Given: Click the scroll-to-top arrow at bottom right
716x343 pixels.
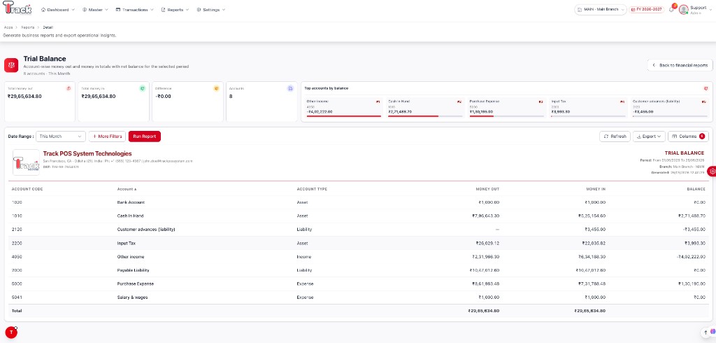Looking at the screenshot, I should [x=705, y=332].
